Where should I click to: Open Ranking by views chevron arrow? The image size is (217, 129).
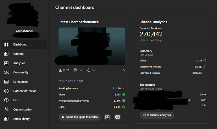[124, 89]
